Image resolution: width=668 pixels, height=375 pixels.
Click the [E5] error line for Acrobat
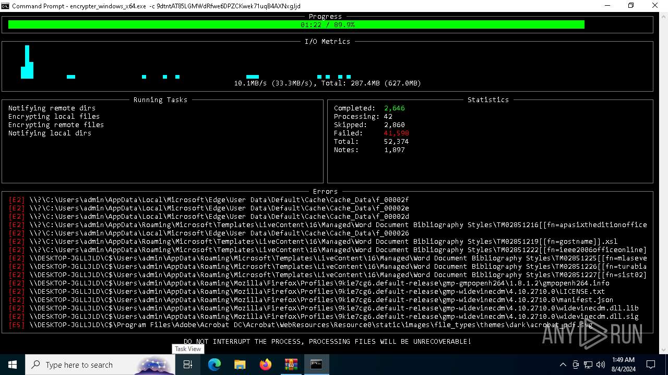click(x=301, y=325)
